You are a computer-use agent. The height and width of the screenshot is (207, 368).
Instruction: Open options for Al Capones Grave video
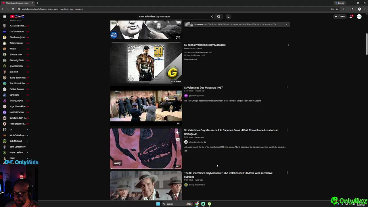tap(287, 130)
